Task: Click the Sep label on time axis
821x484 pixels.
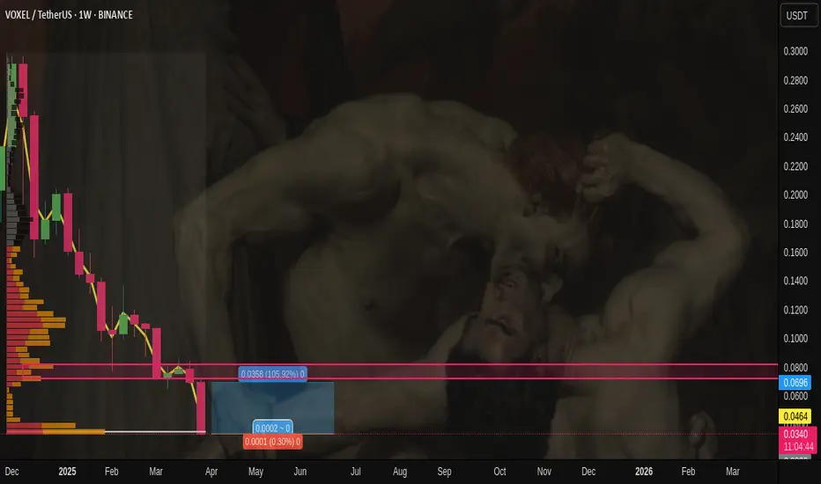Action: [x=444, y=472]
